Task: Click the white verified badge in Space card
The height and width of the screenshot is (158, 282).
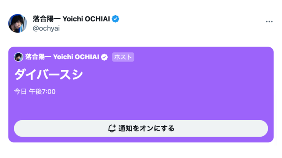Action: (x=104, y=57)
